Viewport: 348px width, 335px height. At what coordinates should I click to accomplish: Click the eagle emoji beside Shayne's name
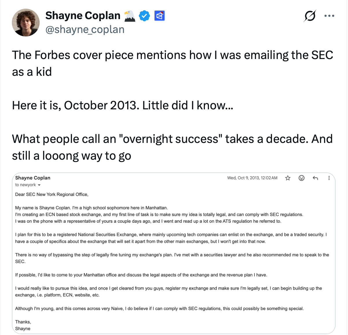pyautogui.click(x=130, y=16)
